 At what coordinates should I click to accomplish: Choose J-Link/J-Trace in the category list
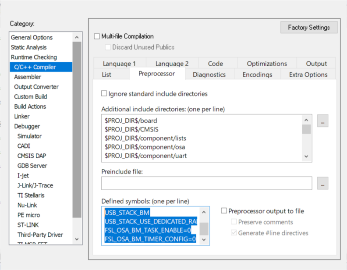point(35,185)
